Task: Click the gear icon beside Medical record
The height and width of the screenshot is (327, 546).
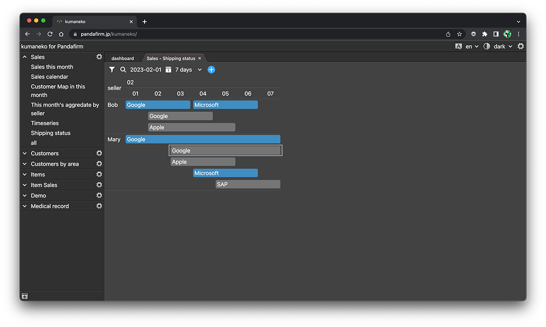Action: (x=99, y=206)
